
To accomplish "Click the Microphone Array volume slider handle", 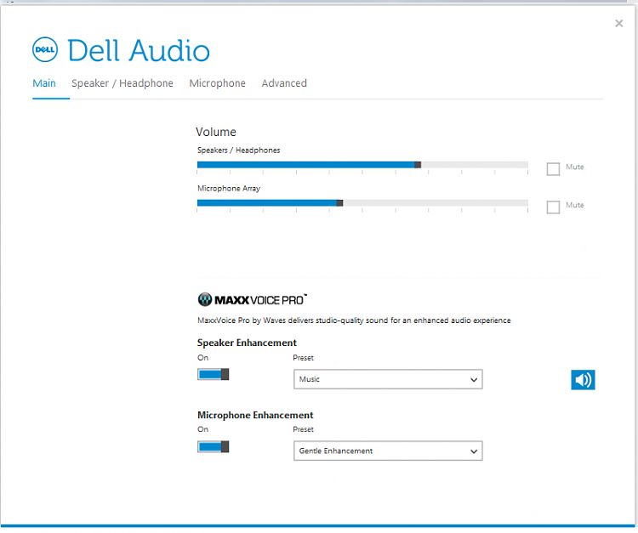I will point(339,203).
